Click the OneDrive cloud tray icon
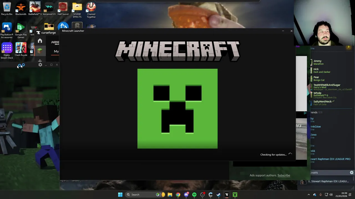The image size is (355, 199). click(x=315, y=195)
